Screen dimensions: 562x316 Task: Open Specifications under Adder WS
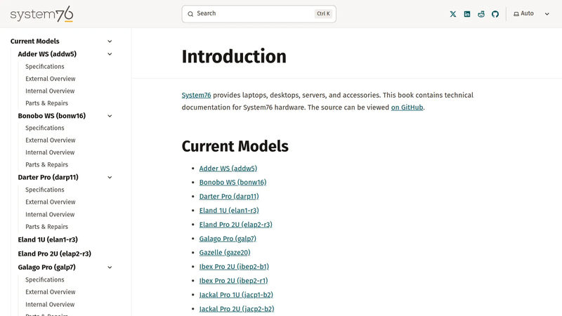(x=45, y=66)
